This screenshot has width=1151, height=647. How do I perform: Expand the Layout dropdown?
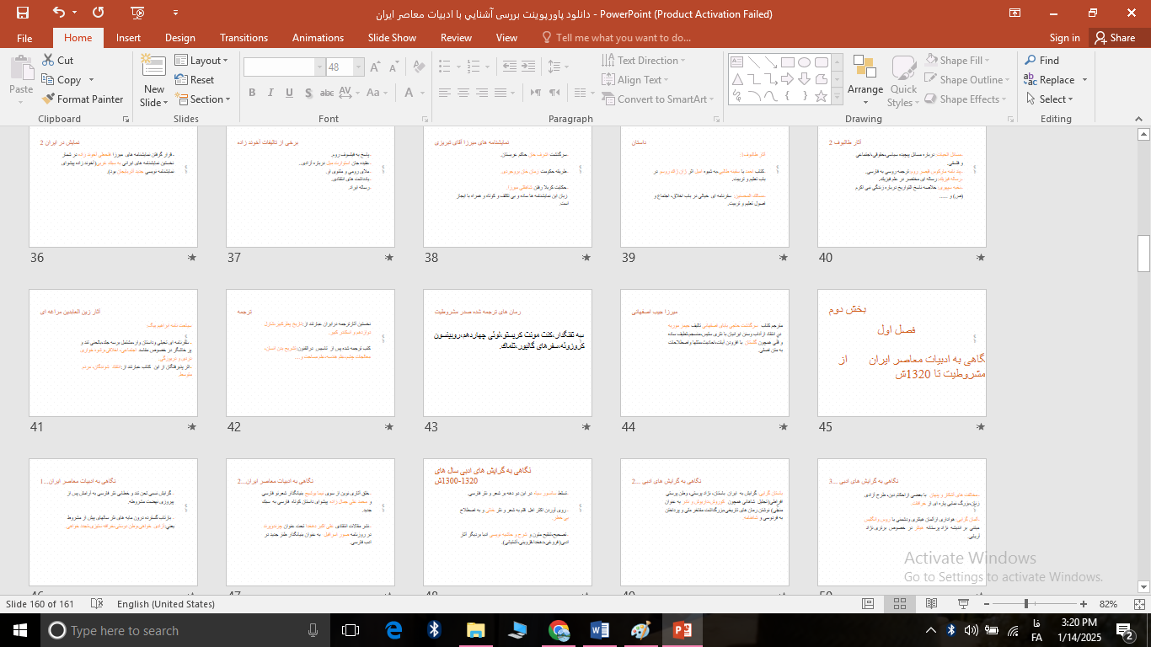coord(204,61)
